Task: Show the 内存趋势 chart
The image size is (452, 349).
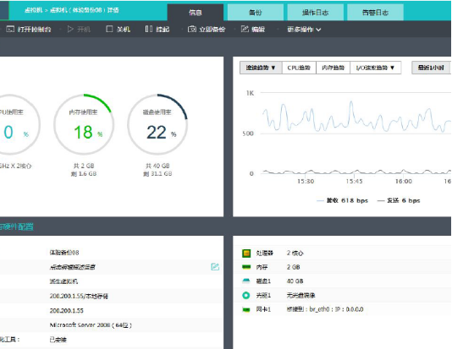Action: pos(333,68)
